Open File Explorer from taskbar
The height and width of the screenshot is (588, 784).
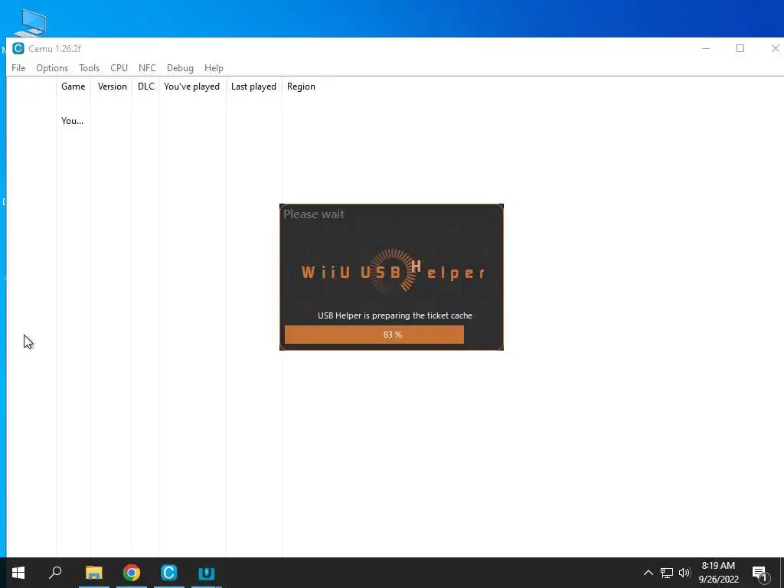(93, 573)
